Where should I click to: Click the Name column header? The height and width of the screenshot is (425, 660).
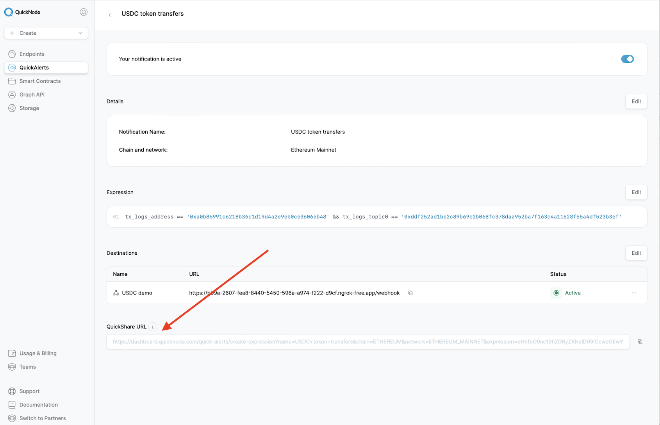pos(120,274)
